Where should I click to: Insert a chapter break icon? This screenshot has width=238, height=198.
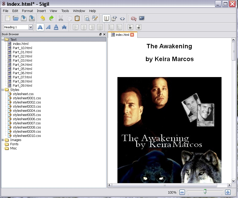click(134, 19)
